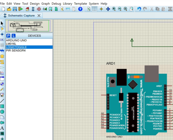The height and width of the screenshot is (140, 173).
Task: Select the 2D Graphics Arc tool
Action: (2, 117)
